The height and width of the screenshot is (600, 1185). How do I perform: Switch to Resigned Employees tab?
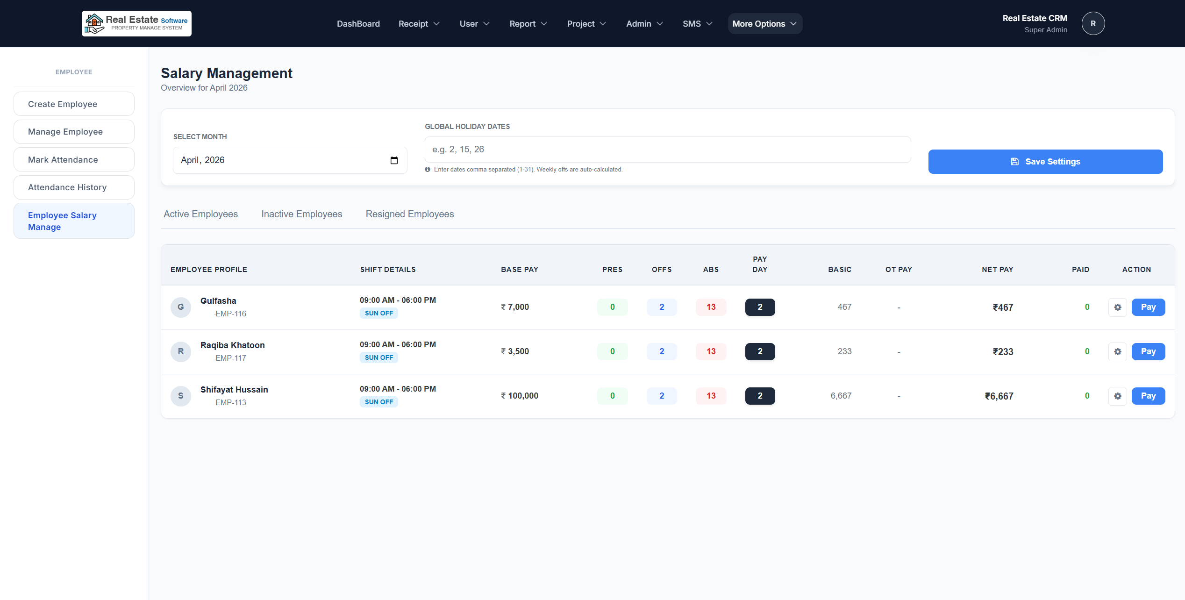[409, 214]
